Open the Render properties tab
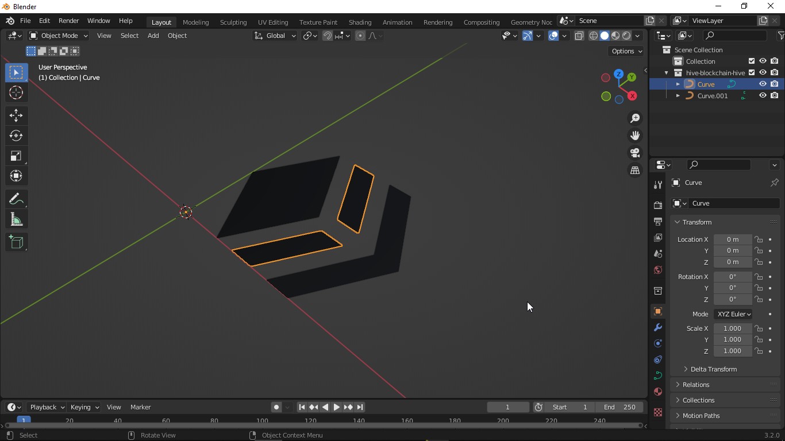Image resolution: width=785 pixels, height=441 pixels. click(x=658, y=205)
